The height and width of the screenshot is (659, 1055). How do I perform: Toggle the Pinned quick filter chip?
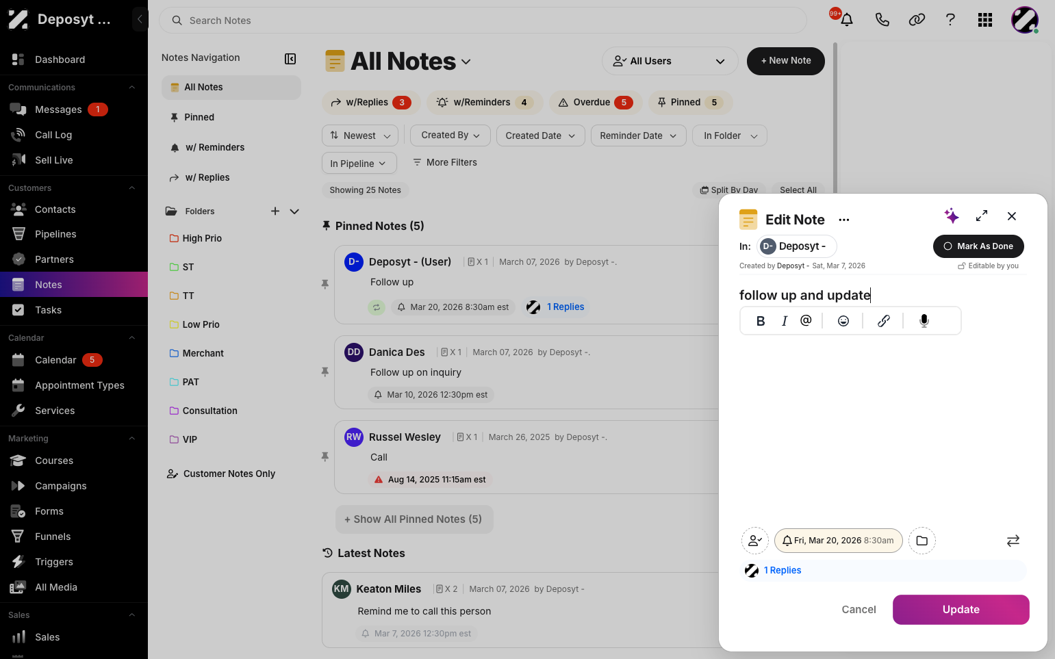point(690,103)
